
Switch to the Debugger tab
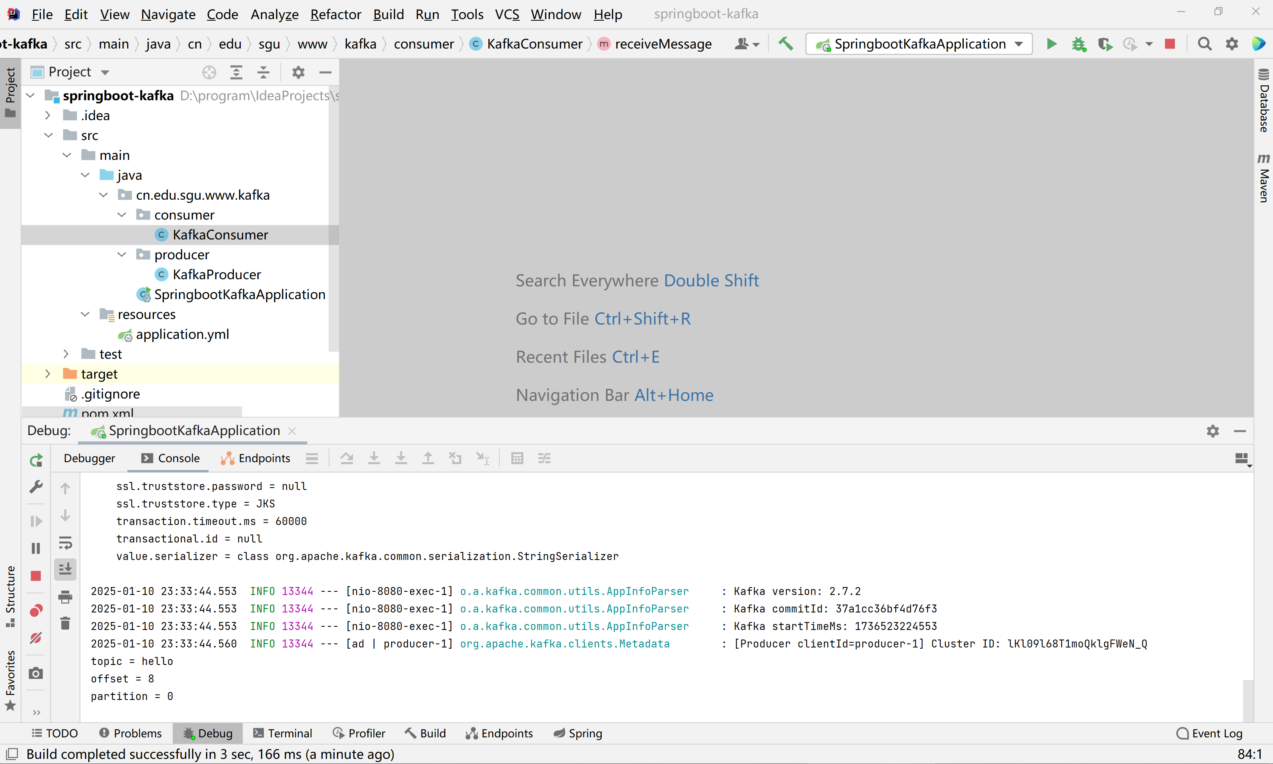90,458
